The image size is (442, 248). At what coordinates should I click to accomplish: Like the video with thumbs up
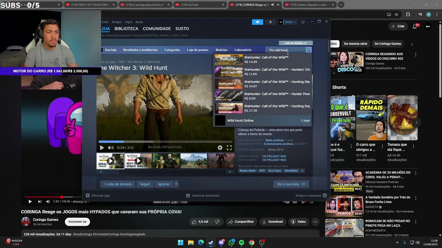click(200, 222)
